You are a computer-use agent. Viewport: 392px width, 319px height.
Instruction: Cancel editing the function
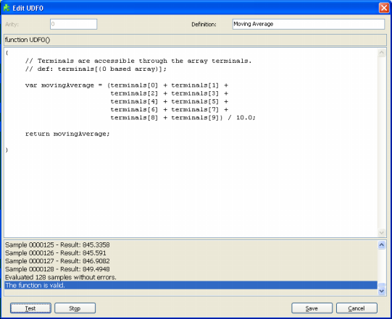pyautogui.click(x=356, y=308)
